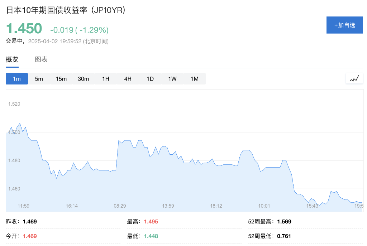Screen dimensions: 367x246
Task: Switch to 1W weekly interval
Action: point(172,79)
